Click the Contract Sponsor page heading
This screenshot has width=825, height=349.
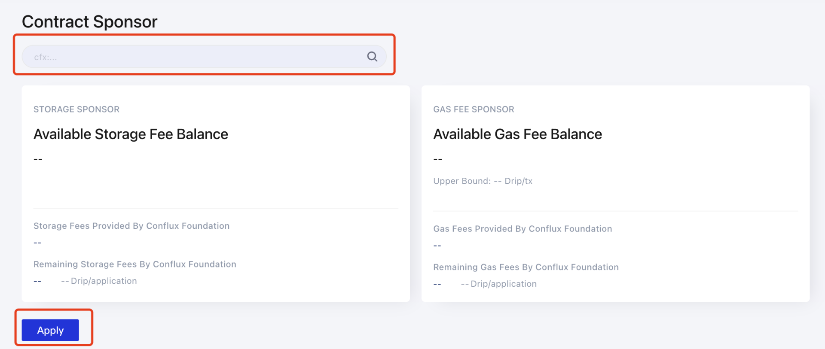click(89, 21)
